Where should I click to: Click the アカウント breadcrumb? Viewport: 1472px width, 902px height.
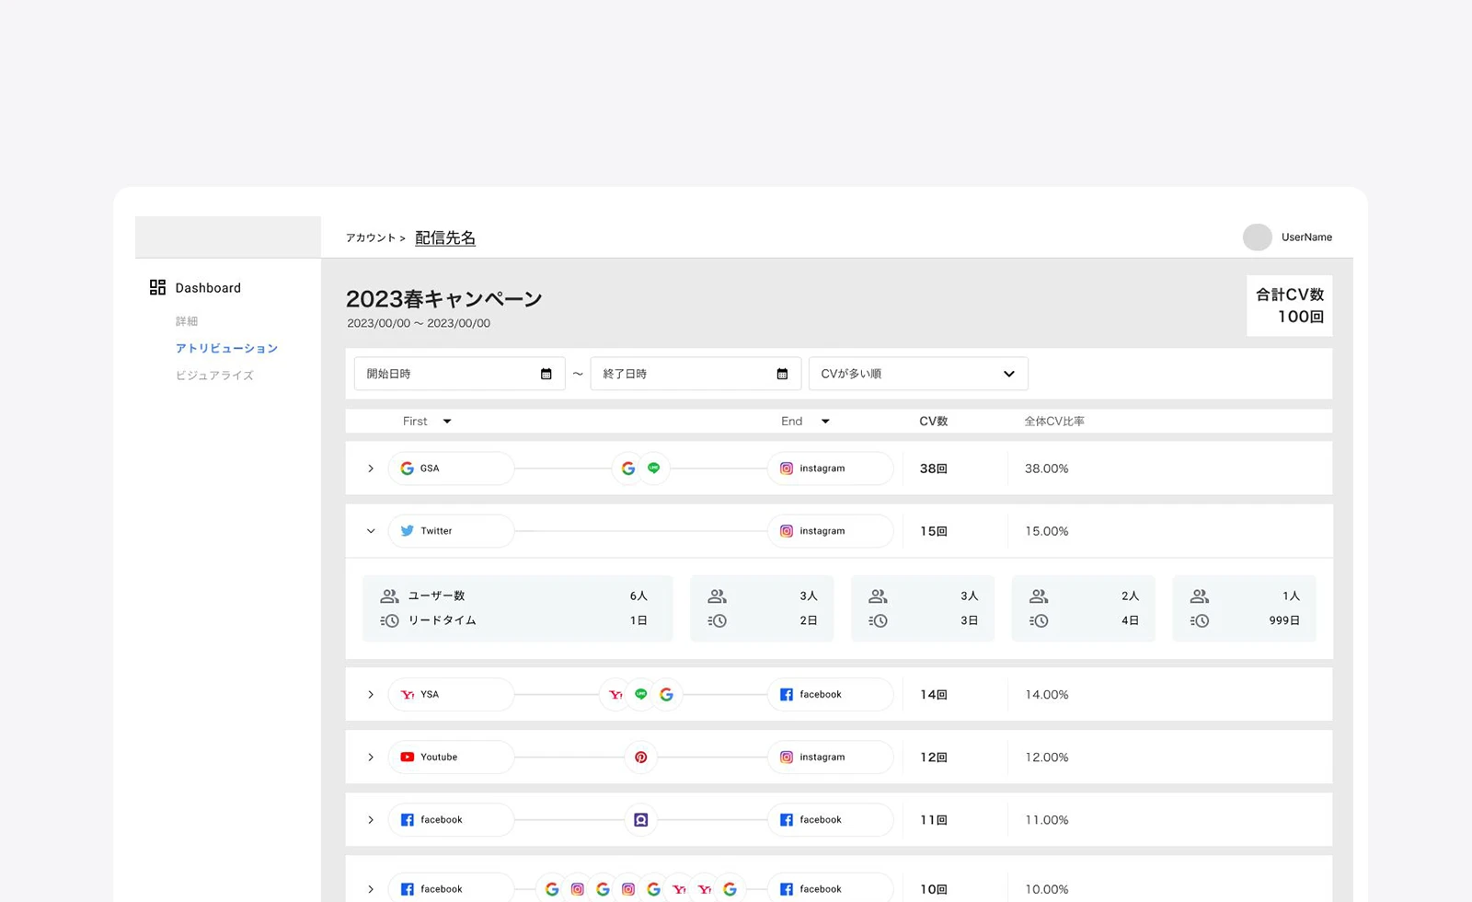click(x=371, y=237)
